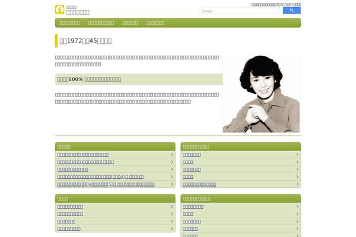Open the list link containing "47" in parentheses
Viewport: 356px width, 237px height.
click(x=100, y=177)
